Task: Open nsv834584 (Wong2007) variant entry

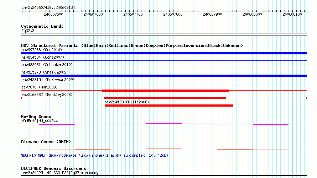Action: [x=43, y=57]
